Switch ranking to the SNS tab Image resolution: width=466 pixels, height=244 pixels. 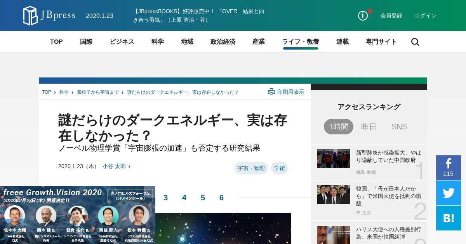pos(399,127)
